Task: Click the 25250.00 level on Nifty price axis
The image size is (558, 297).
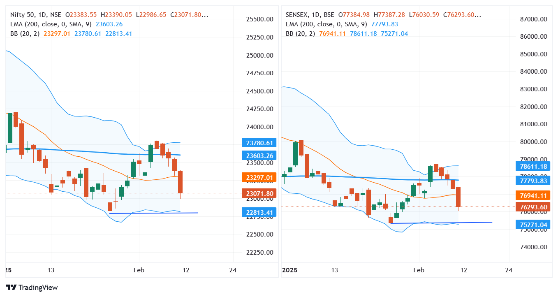Action: pyautogui.click(x=260, y=37)
